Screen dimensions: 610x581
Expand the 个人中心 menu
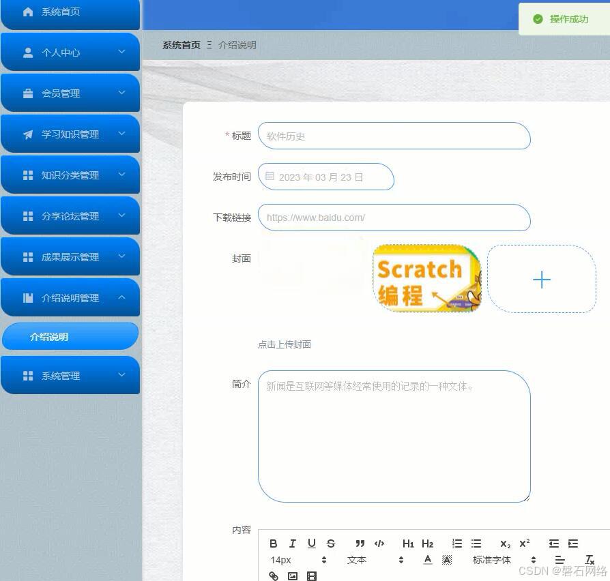tap(70, 52)
